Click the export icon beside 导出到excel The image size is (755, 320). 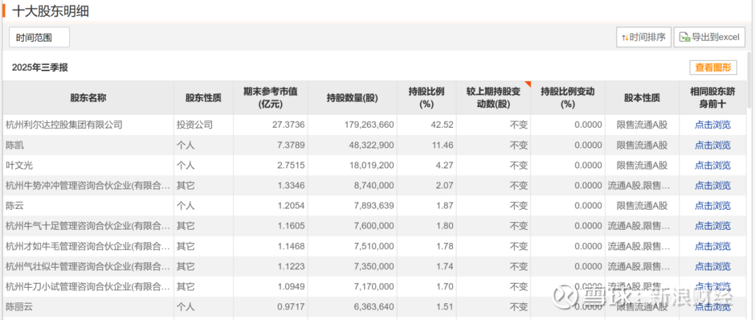(x=683, y=38)
